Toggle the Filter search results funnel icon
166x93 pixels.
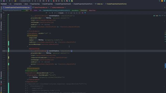coord(85,13)
